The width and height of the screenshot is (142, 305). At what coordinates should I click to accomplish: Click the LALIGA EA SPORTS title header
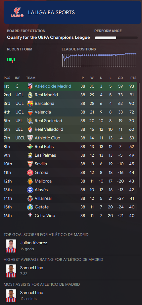pyautogui.click(x=51, y=13)
